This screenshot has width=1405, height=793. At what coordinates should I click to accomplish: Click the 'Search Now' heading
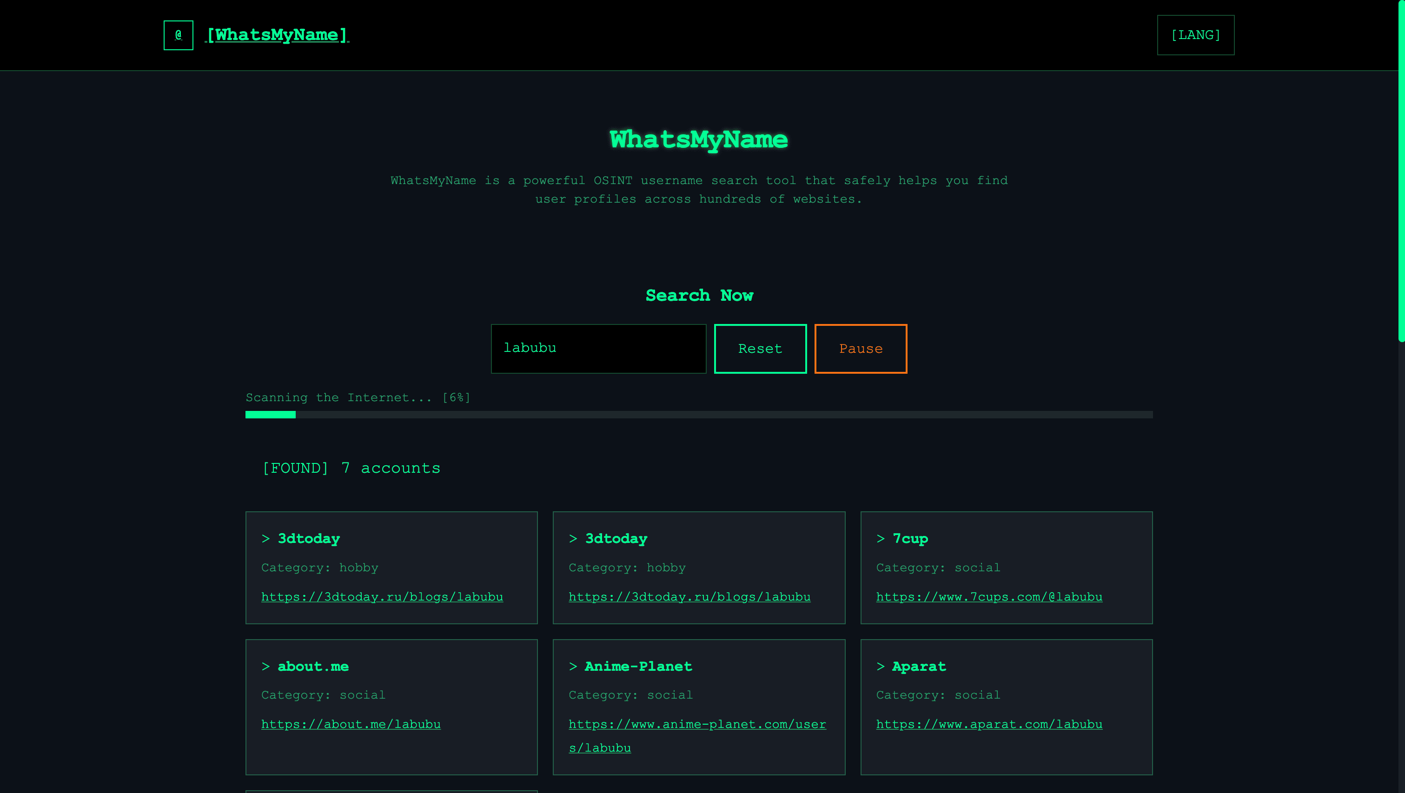pyautogui.click(x=699, y=295)
